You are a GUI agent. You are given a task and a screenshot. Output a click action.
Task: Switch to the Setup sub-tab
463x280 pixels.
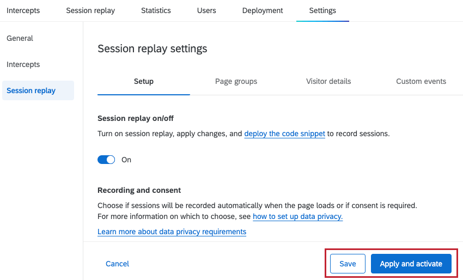point(143,82)
